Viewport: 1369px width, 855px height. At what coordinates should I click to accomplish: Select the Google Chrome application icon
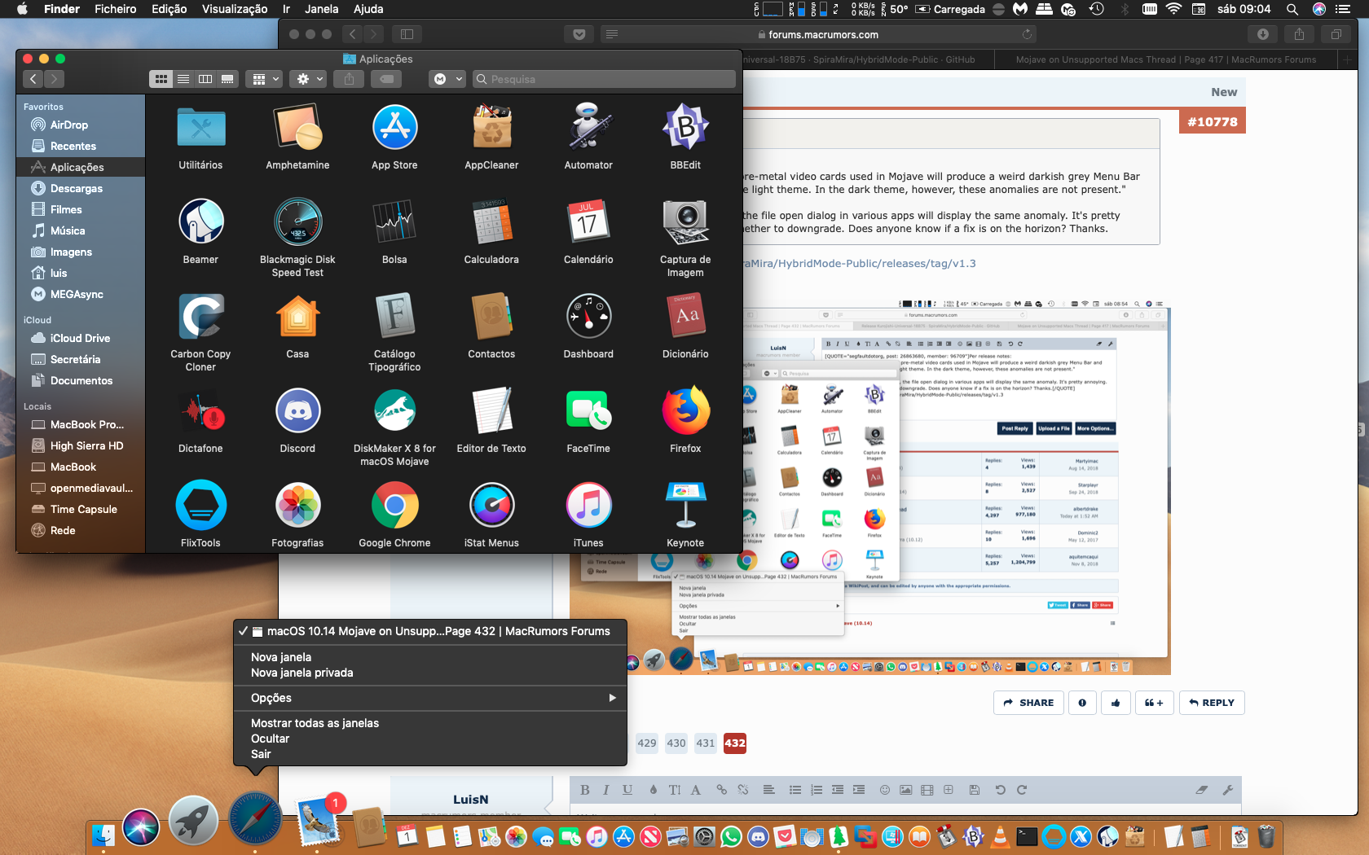click(x=394, y=505)
